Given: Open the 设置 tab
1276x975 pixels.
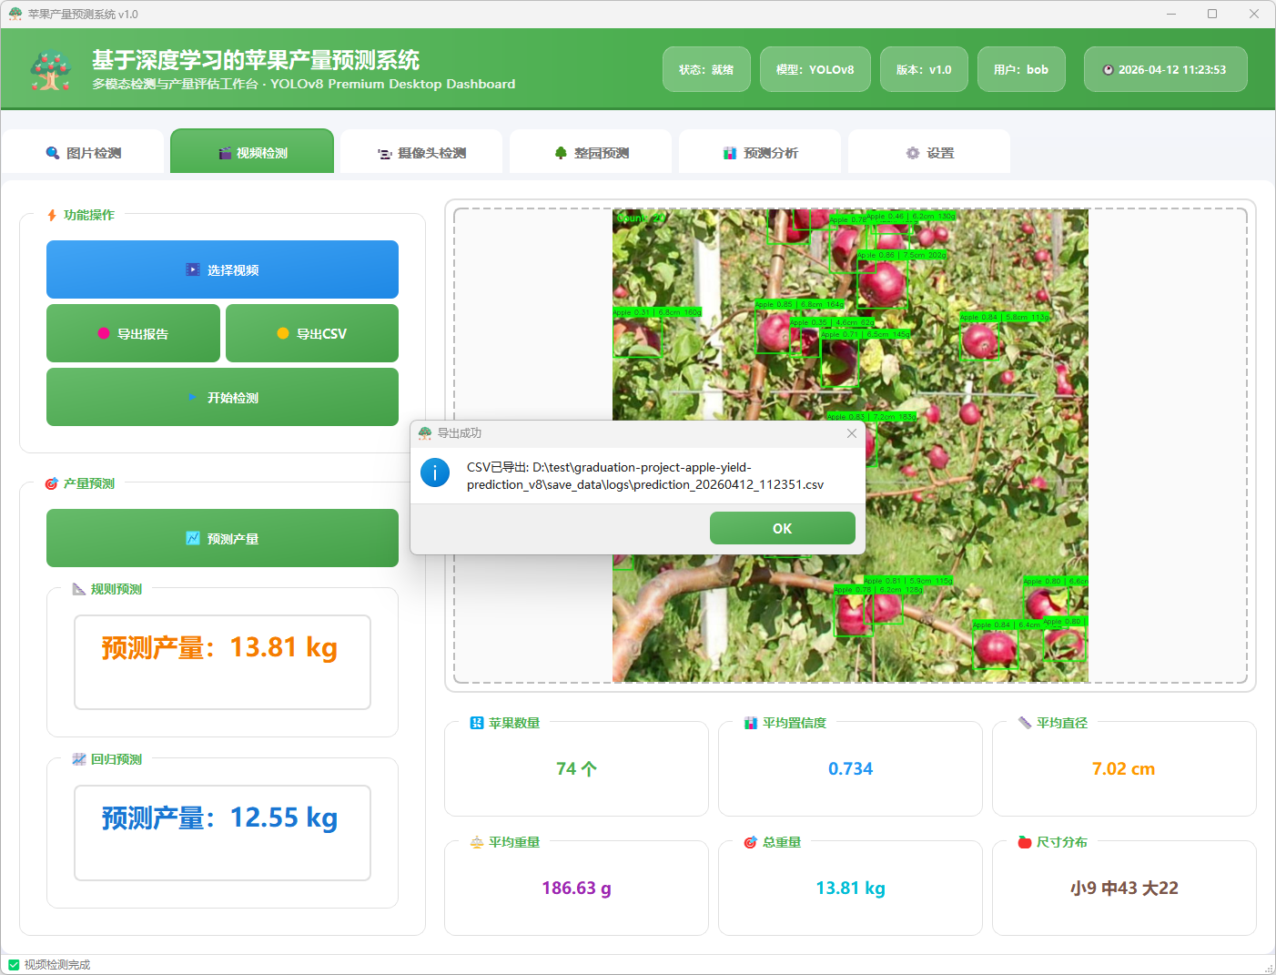Looking at the screenshot, I should click(929, 153).
